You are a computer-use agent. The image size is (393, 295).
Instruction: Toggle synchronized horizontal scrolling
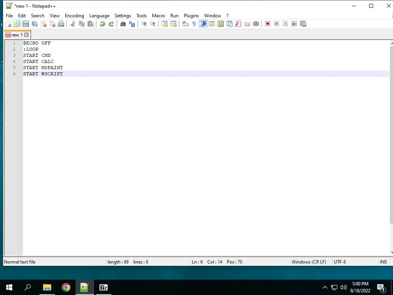(x=173, y=24)
